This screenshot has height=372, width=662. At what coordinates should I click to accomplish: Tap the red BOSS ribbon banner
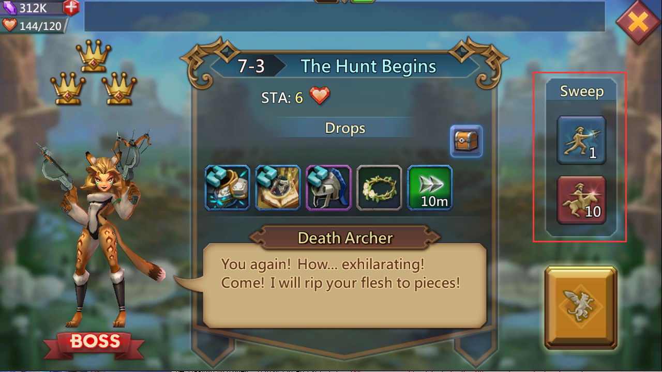point(94,343)
